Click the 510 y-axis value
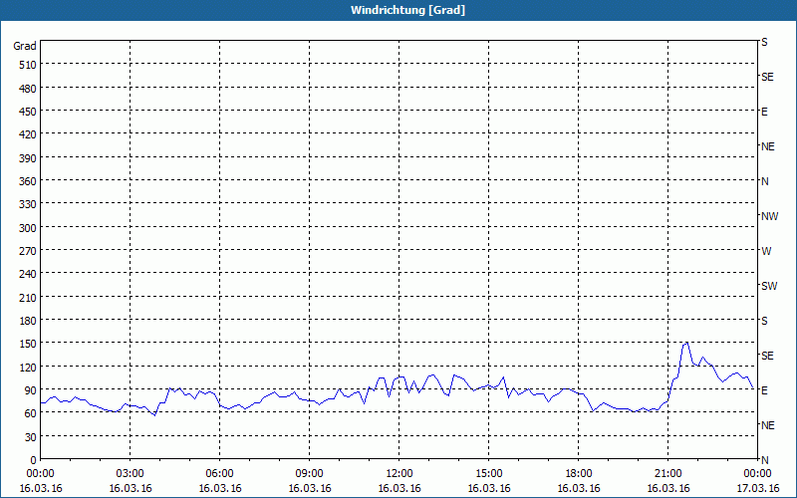 (28, 65)
